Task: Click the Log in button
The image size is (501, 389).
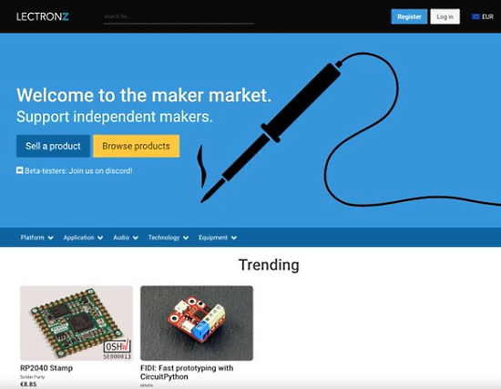Action: 445,16
